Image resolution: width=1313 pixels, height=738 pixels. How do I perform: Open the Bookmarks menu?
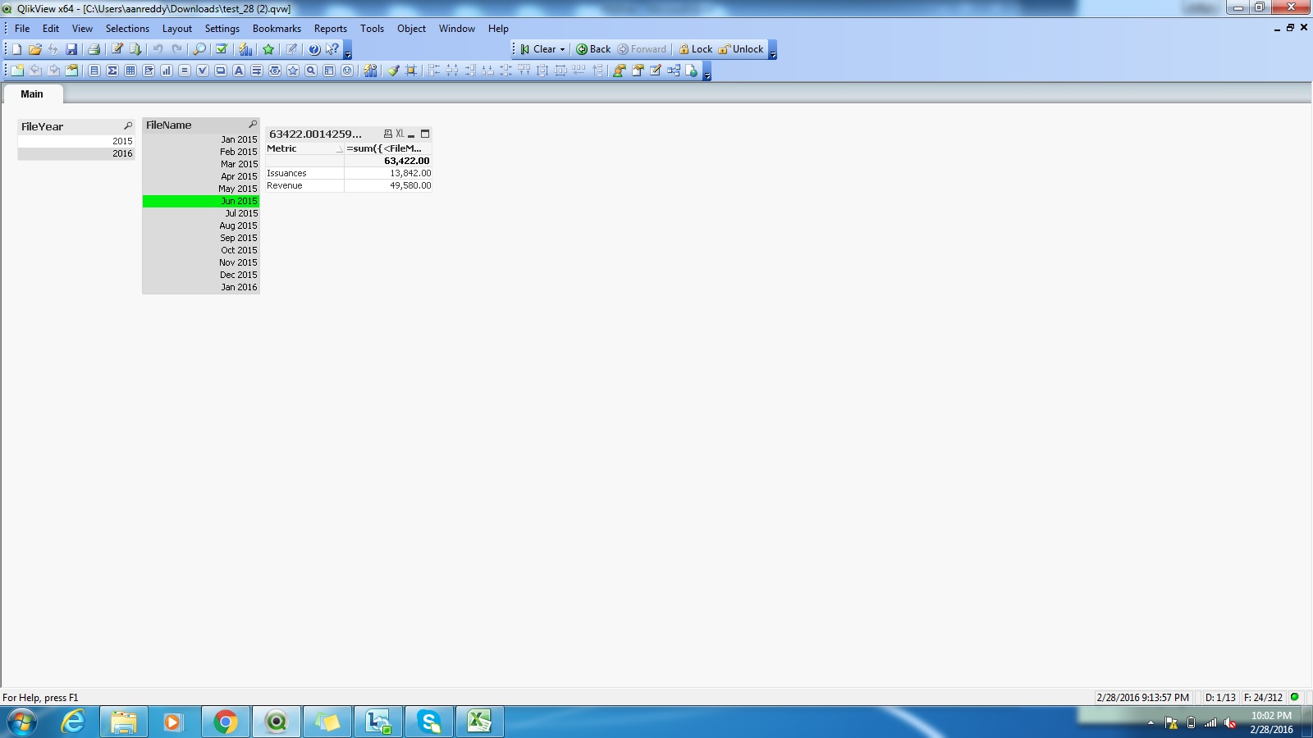(x=277, y=29)
